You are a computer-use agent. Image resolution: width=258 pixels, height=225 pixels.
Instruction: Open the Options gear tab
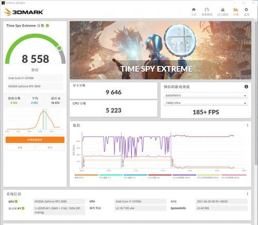click(x=246, y=12)
